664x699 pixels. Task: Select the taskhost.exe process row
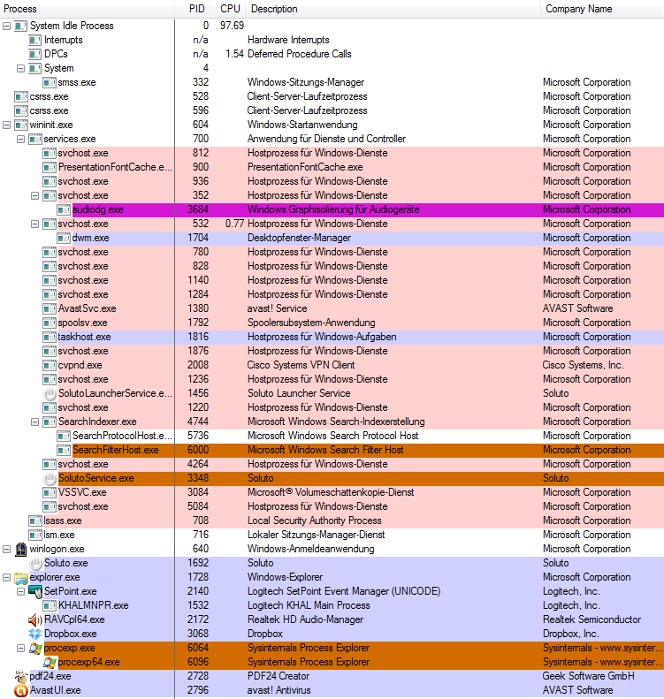pyautogui.click(x=332, y=337)
